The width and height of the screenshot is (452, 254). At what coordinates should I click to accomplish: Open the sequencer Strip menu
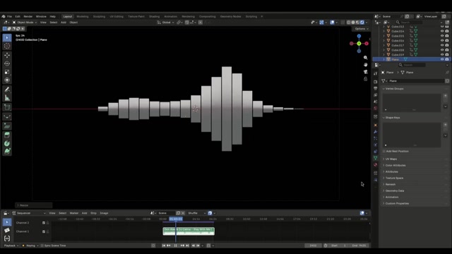point(93,213)
